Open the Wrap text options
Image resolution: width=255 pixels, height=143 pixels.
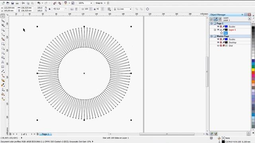pos(109,9)
